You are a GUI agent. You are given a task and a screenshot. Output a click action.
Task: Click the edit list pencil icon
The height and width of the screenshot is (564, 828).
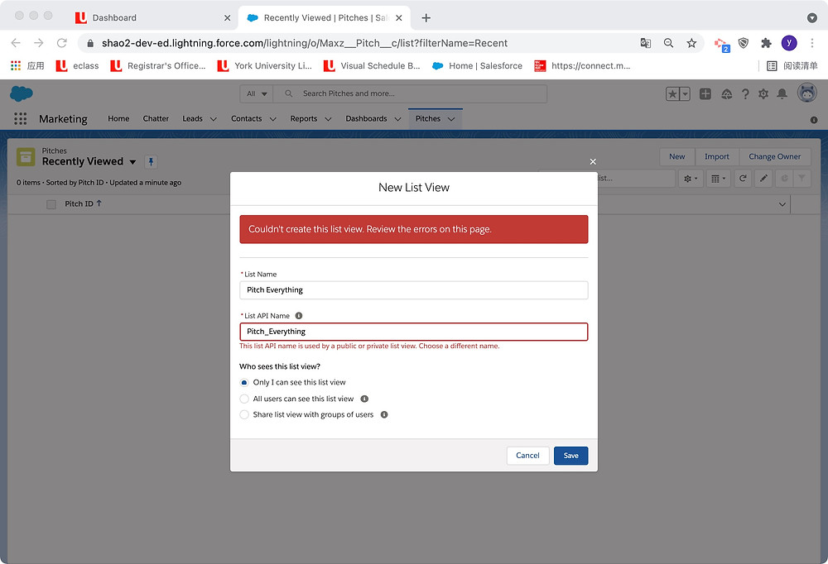point(763,179)
